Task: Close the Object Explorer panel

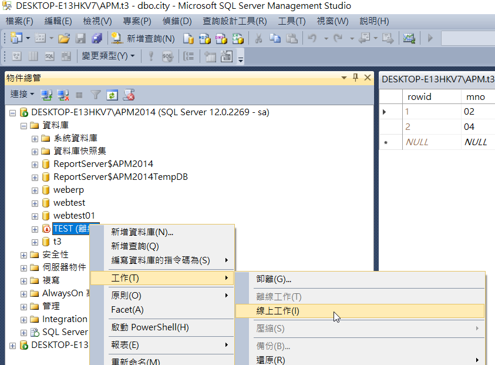Action: (x=368, y=78)
